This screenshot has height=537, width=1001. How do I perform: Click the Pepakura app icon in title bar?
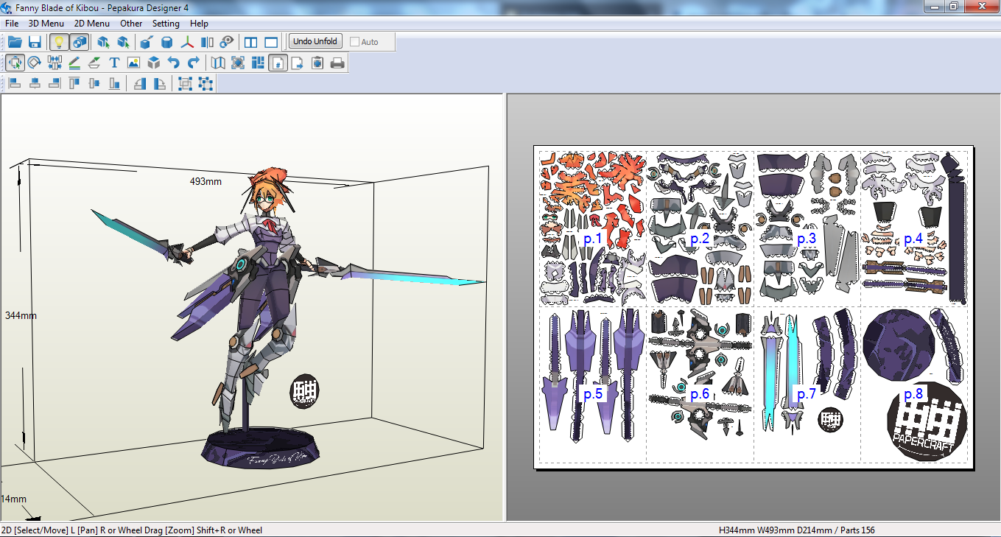point(7,7)
